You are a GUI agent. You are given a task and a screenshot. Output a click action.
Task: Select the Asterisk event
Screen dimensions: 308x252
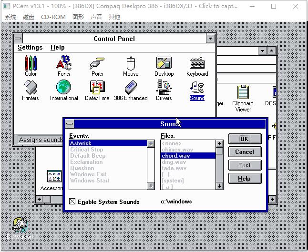tap(108, 143)
